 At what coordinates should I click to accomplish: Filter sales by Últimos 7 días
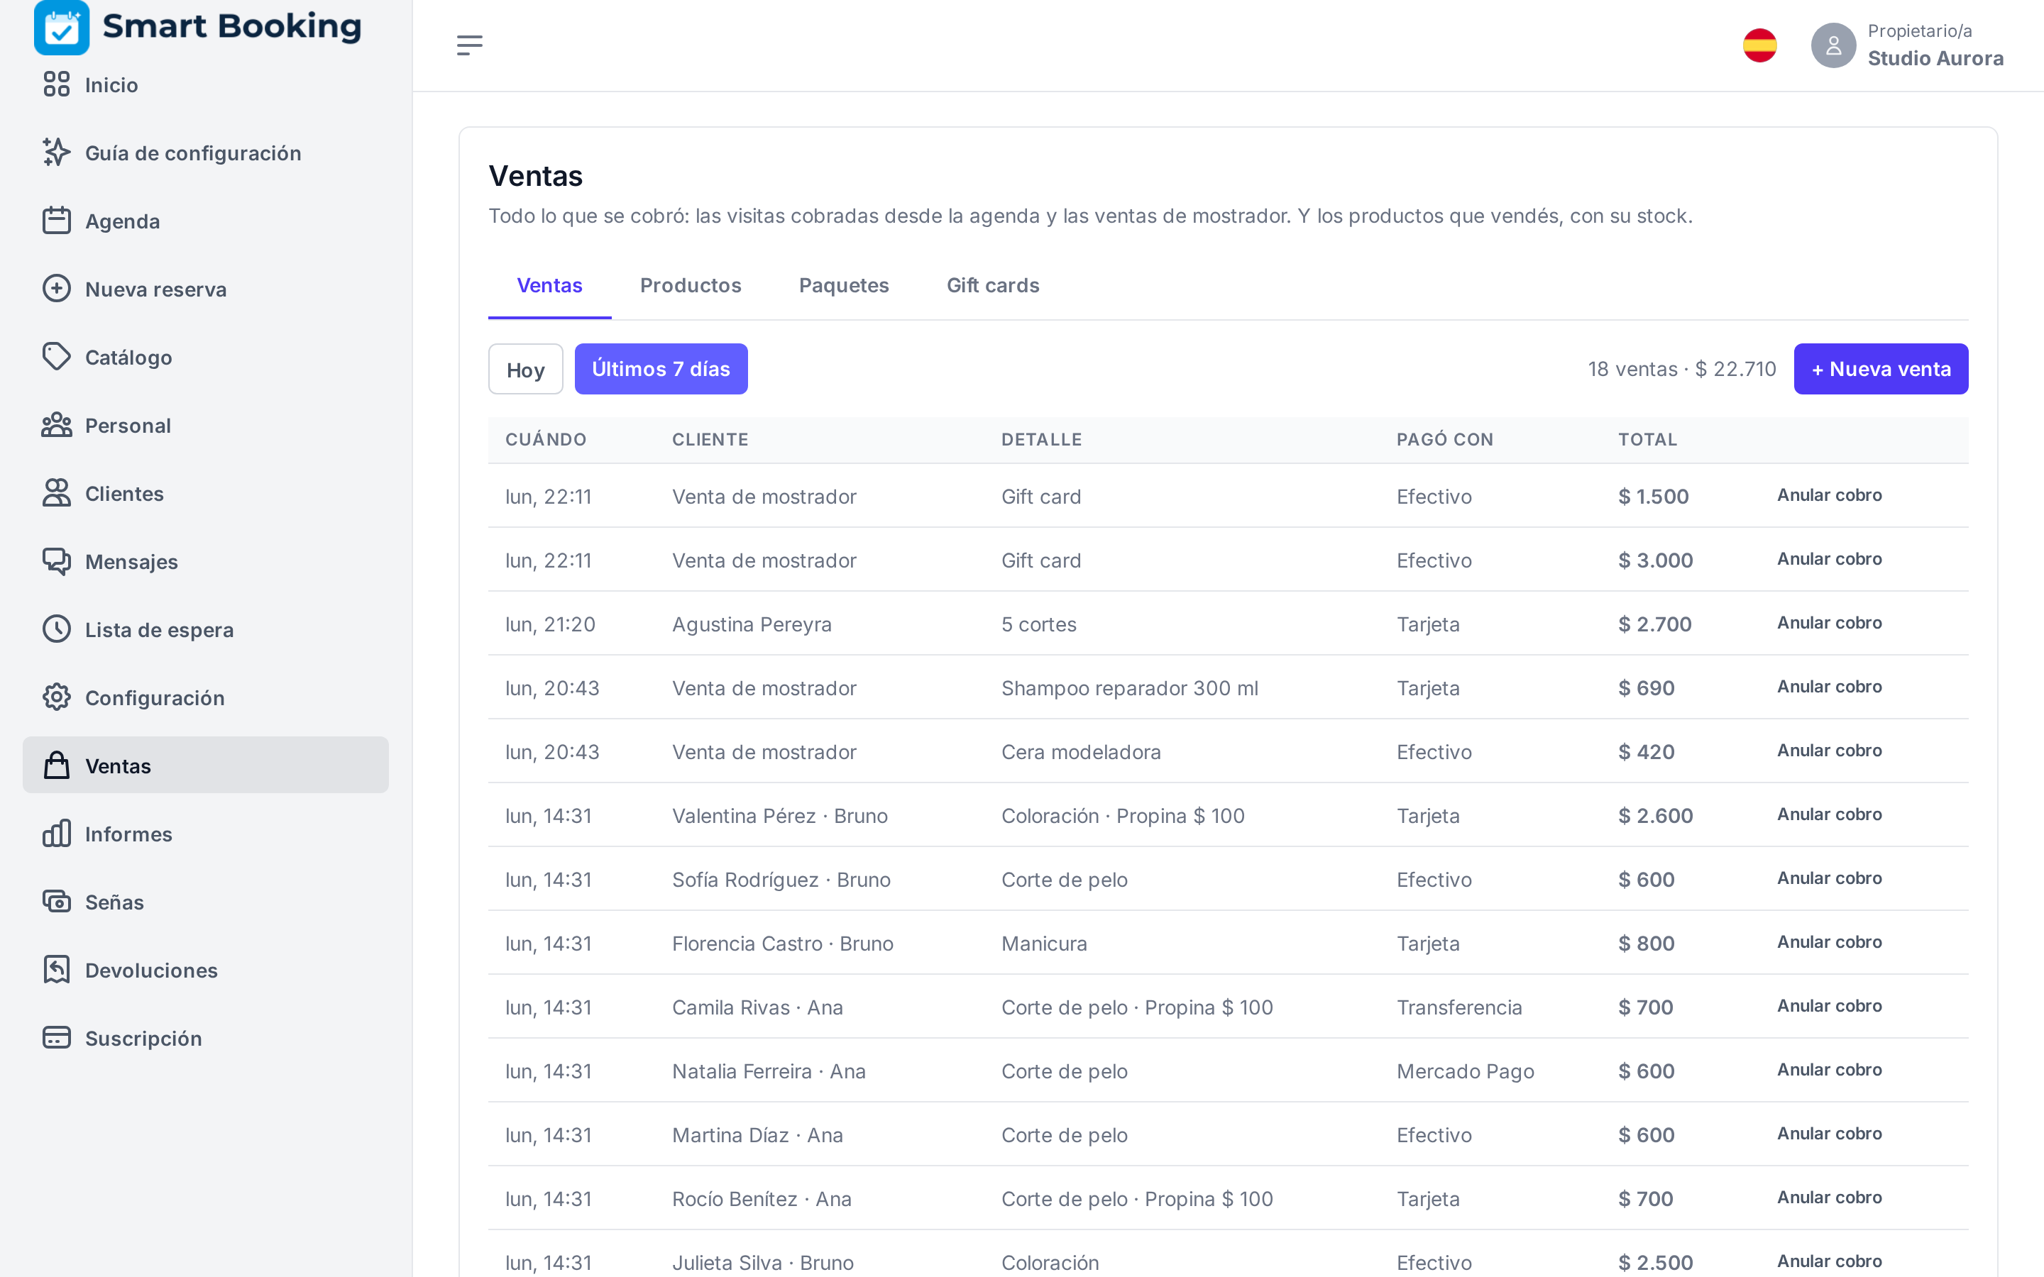[661, 369]
